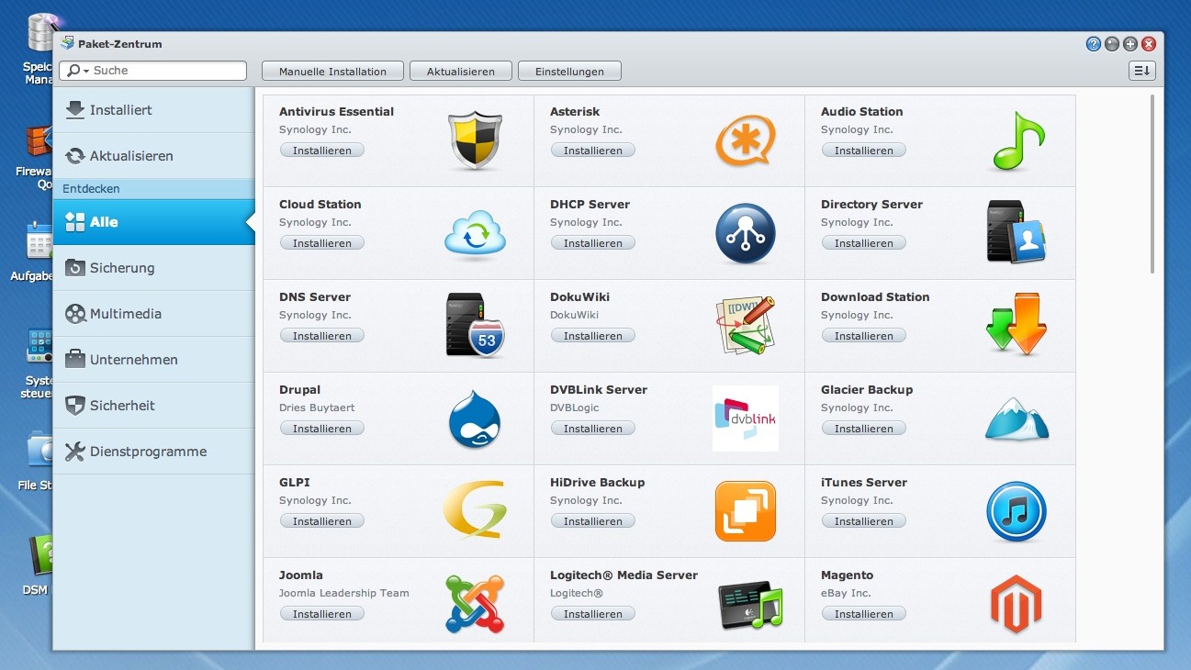The height and width of the screenshot is (670, 1191).
Task: Install DokuWiki
Action: (x=593, y=336)
